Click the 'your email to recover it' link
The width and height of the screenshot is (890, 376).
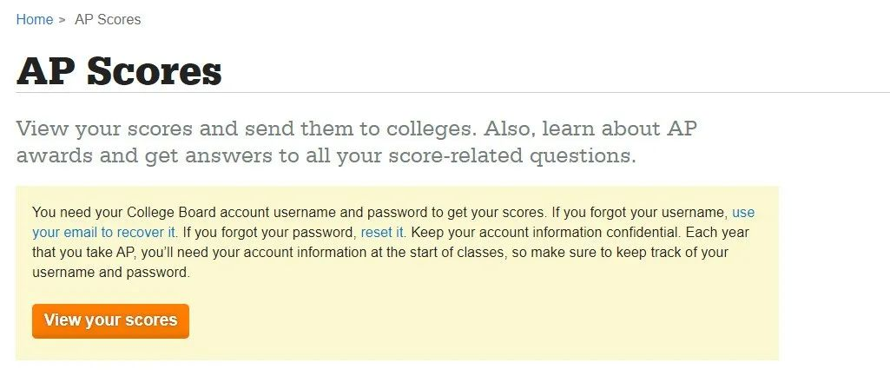[x=104, y=233]
